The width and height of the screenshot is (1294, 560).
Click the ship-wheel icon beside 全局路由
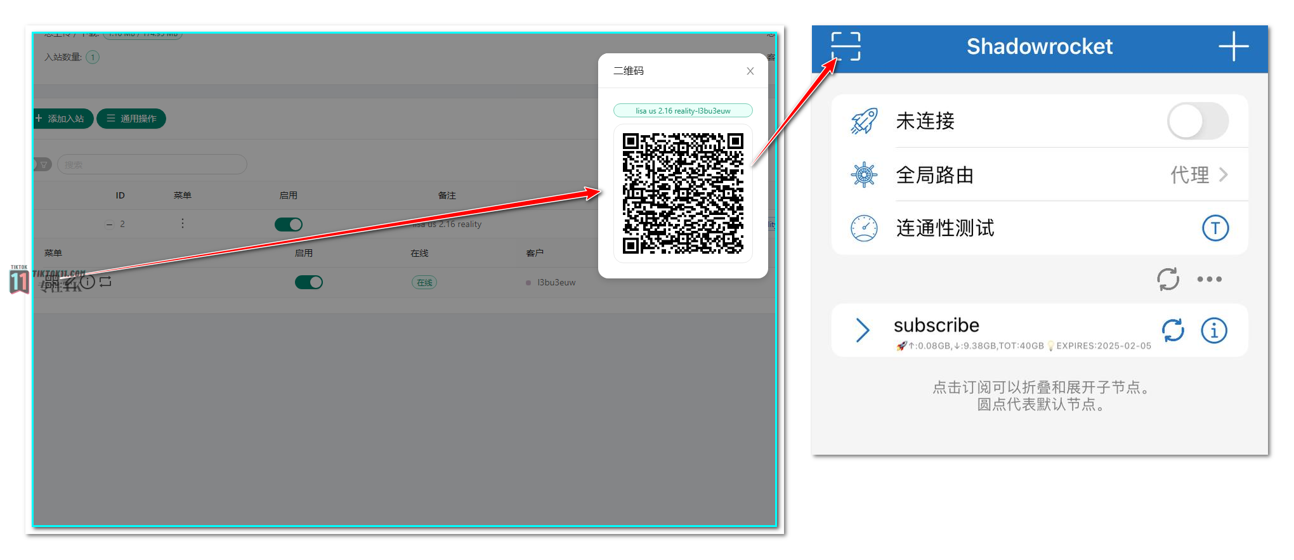(864, 174)
